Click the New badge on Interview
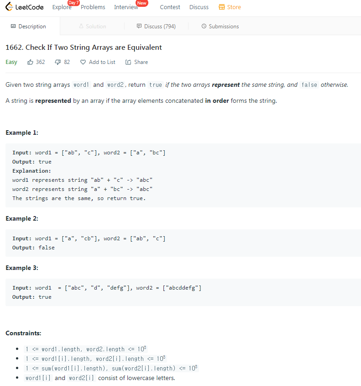The image size is (361, 386). (x=141, y=3)
